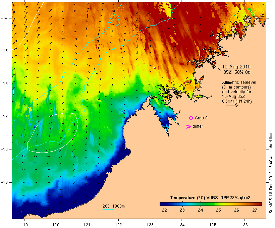This screenshot has height=228, width=275.
Task: Click the 'and velocity for' text line
Action: pos(236,92)
